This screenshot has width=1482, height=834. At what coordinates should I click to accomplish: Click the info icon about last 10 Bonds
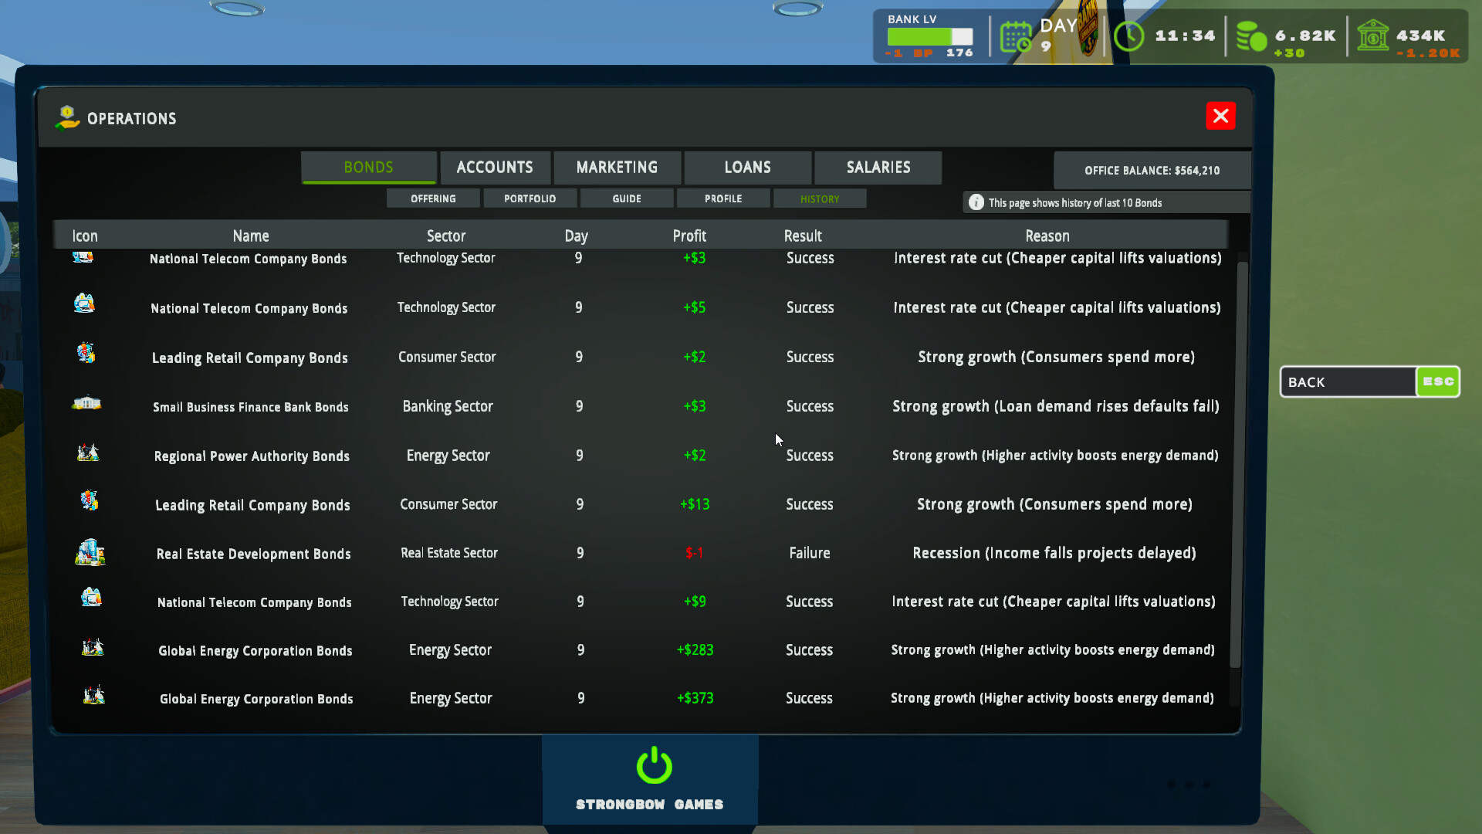976,202
